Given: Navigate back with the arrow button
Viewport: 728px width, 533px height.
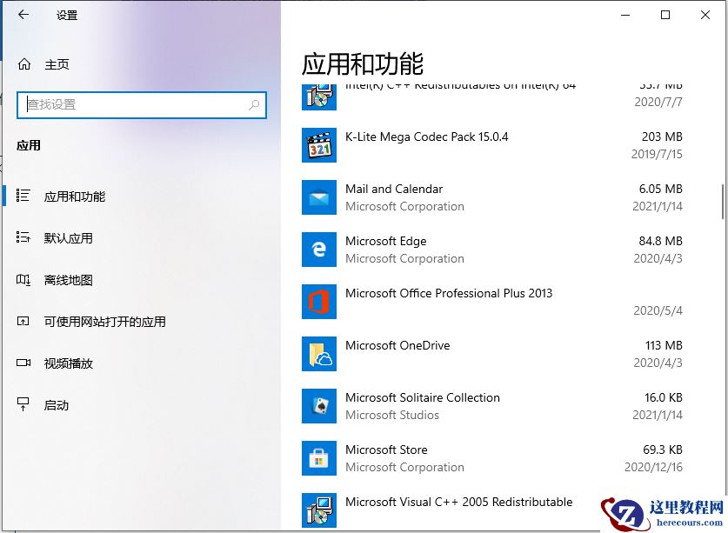Looking at the screenshot, I should click(x=23, y=14).
